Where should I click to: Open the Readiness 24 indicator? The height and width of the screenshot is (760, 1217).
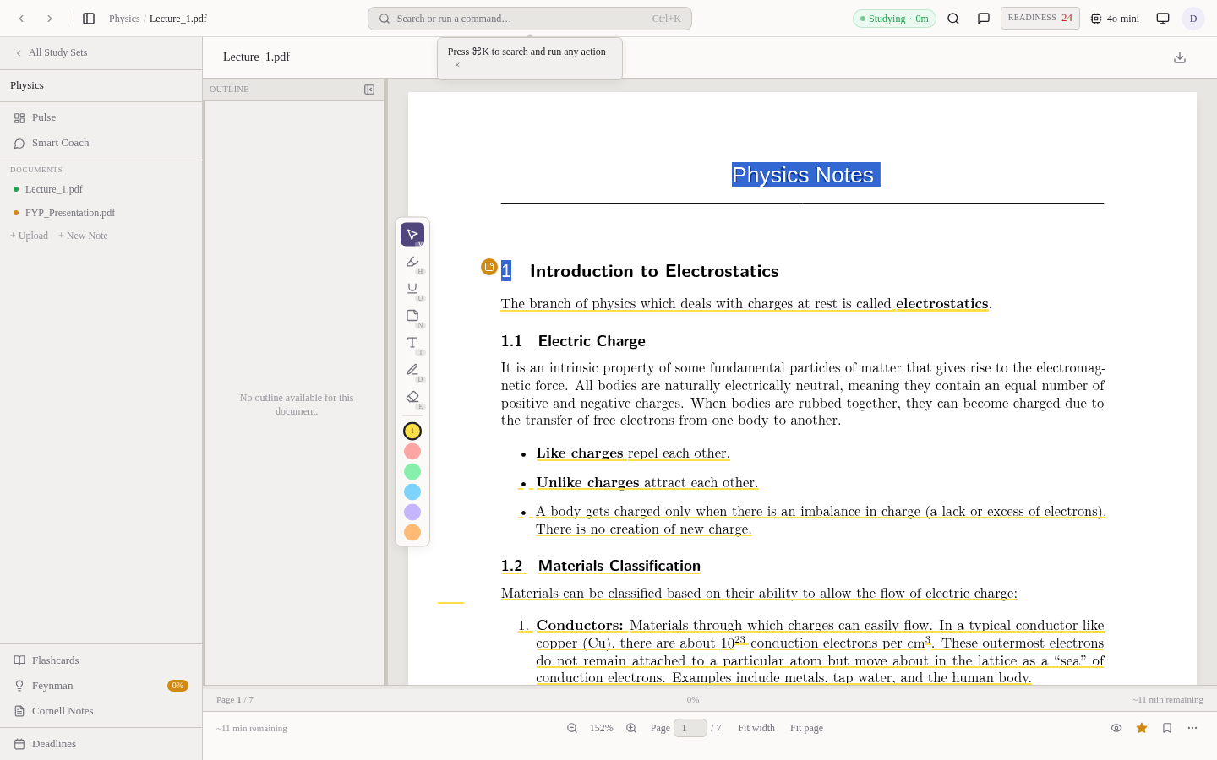pos(1040,18)
